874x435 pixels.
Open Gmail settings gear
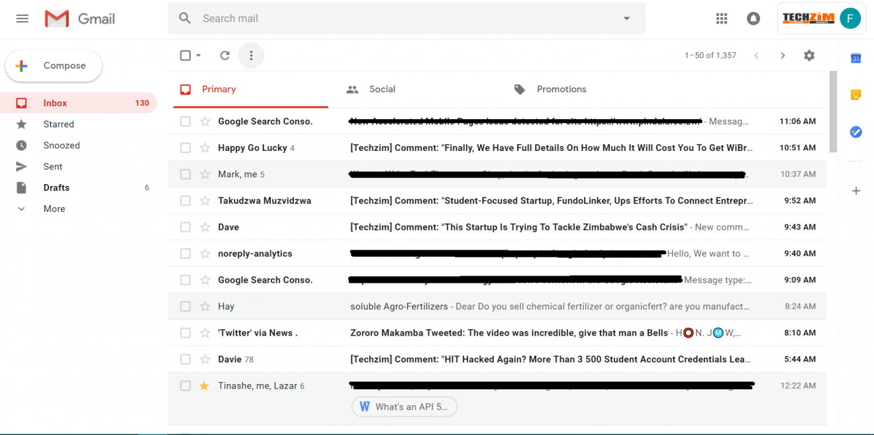tap(809, 55)
